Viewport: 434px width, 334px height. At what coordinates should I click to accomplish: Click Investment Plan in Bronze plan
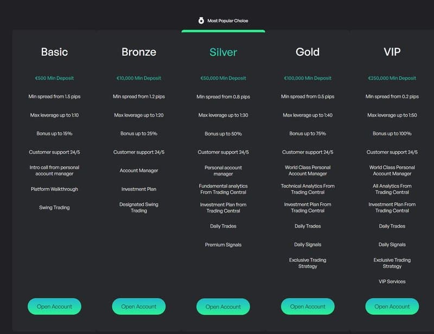[x=139, y=189]
